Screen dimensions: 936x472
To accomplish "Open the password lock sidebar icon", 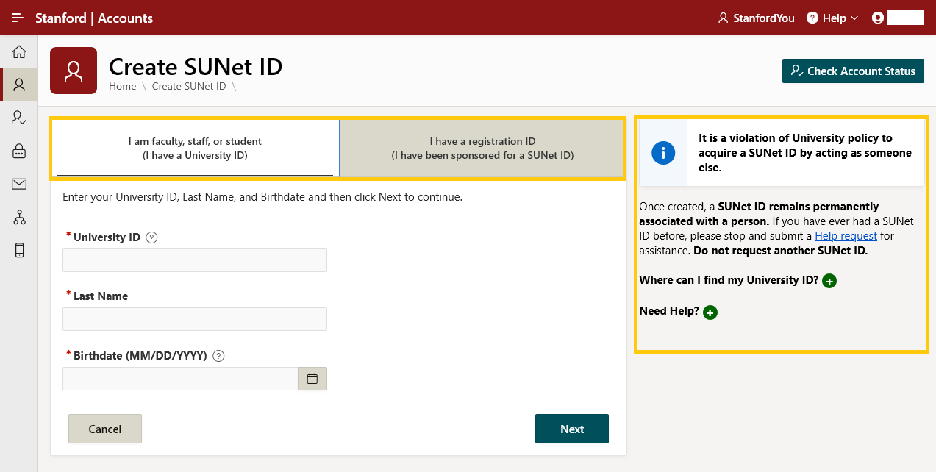I will tap(19, 151).
